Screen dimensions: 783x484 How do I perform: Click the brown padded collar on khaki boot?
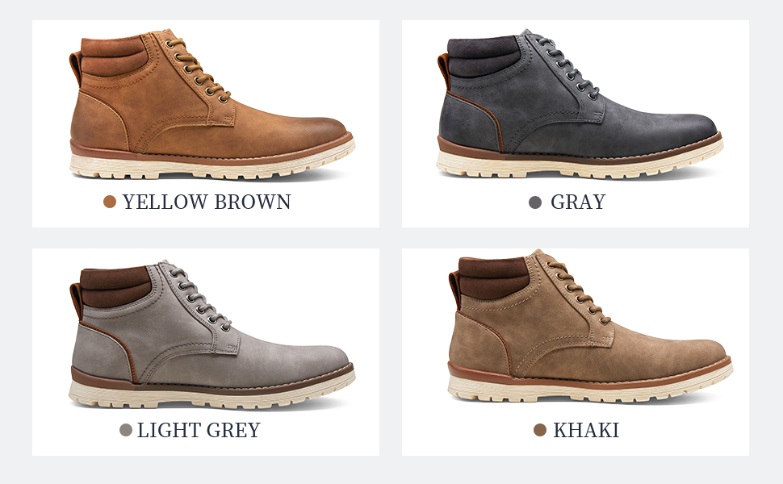tap(492, 278)
